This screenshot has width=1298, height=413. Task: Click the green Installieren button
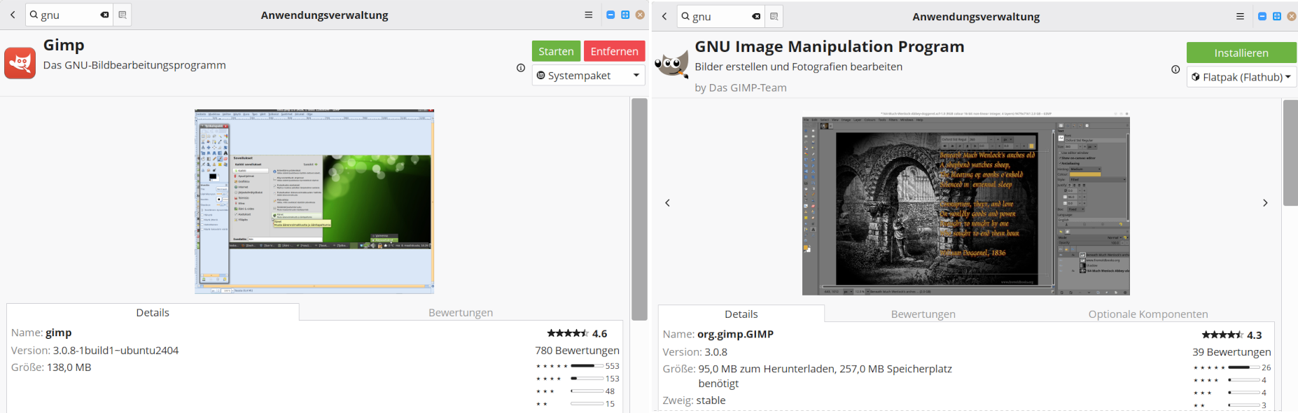click(x=1241, y=52)
